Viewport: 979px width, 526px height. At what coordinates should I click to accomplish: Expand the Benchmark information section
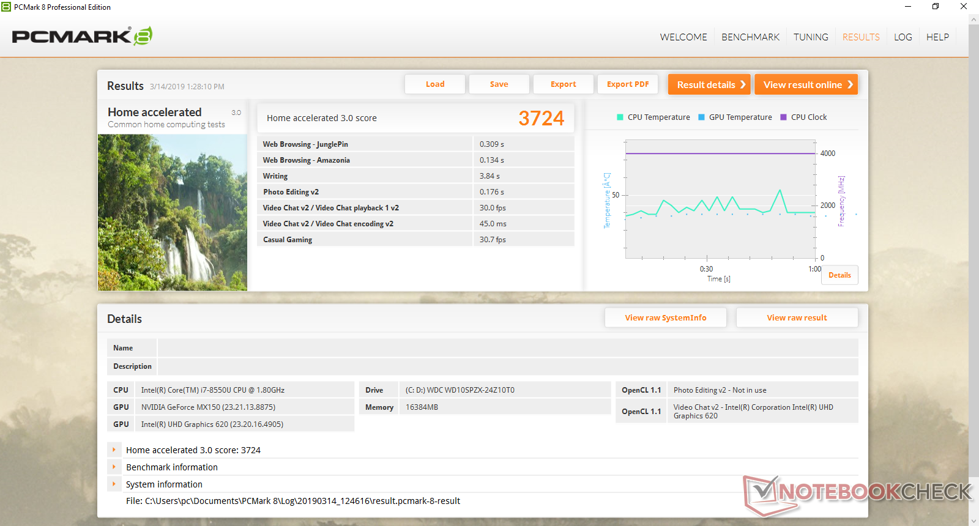point(114,467)
